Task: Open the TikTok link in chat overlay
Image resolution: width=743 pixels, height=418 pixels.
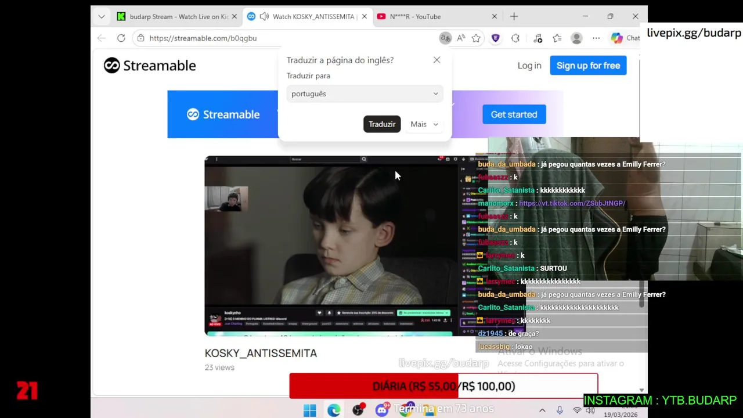Action: tap(572, 203)
